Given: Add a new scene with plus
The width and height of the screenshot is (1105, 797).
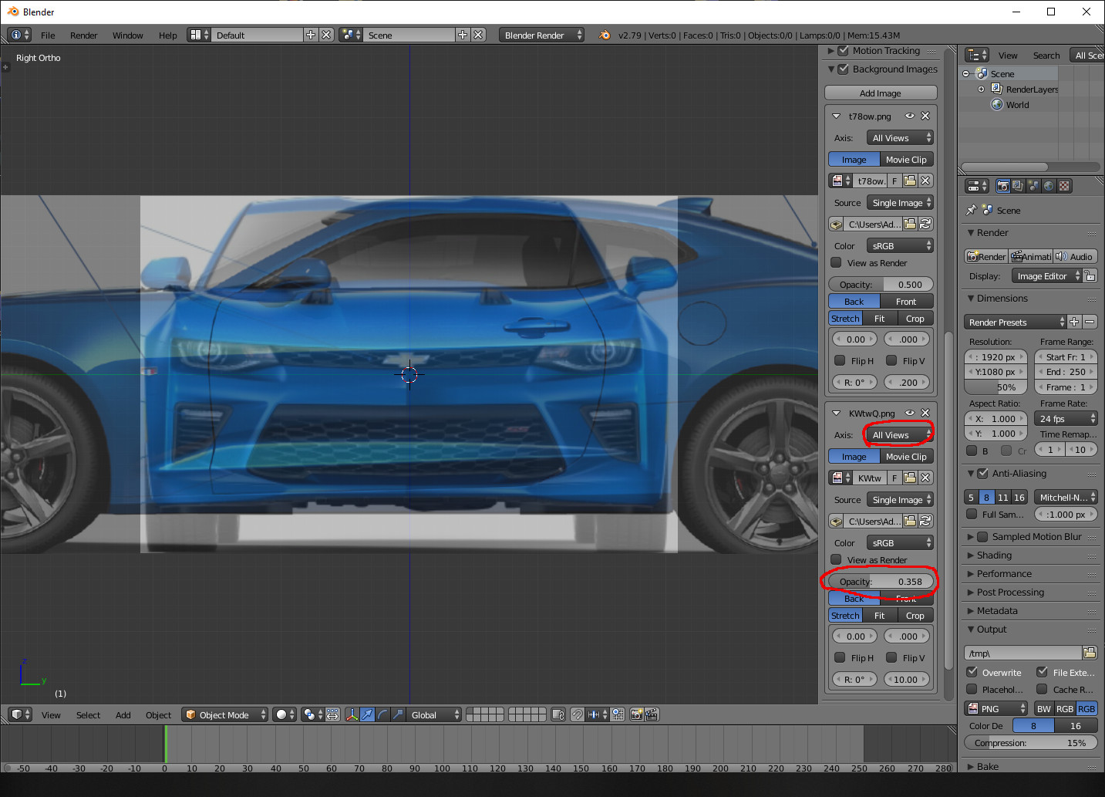Looking at the screenshot, I should 463,35.
